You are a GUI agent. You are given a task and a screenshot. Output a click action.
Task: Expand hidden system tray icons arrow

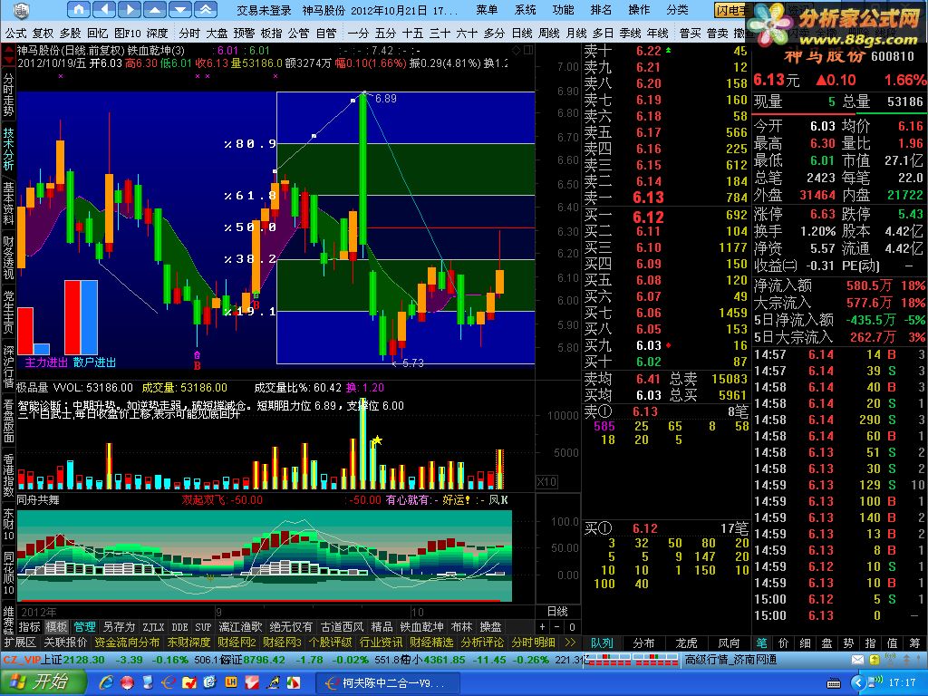tap(858, 683)
